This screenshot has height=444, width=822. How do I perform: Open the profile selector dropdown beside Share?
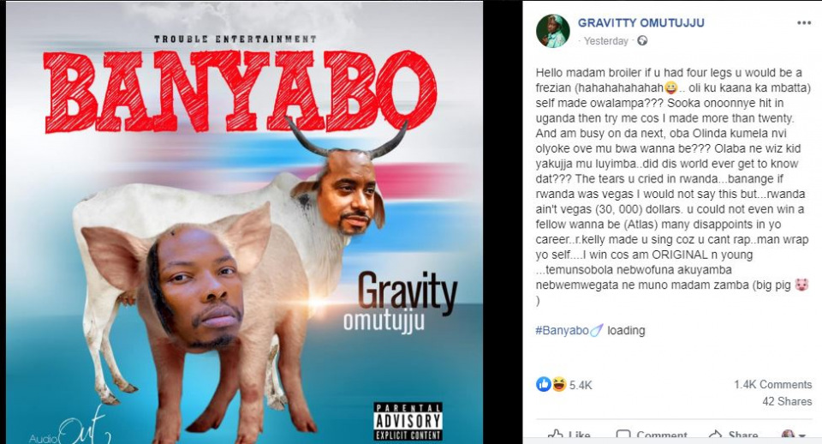(793, 435)
